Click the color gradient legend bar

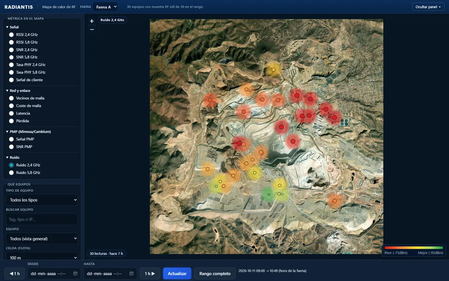414,248
